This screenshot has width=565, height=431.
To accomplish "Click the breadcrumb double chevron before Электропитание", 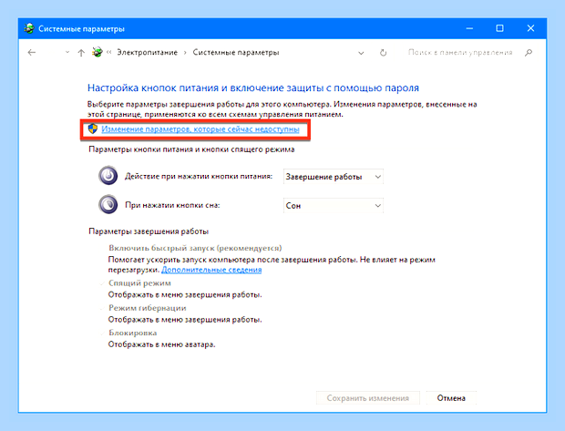I will click(x=109, y=53).
